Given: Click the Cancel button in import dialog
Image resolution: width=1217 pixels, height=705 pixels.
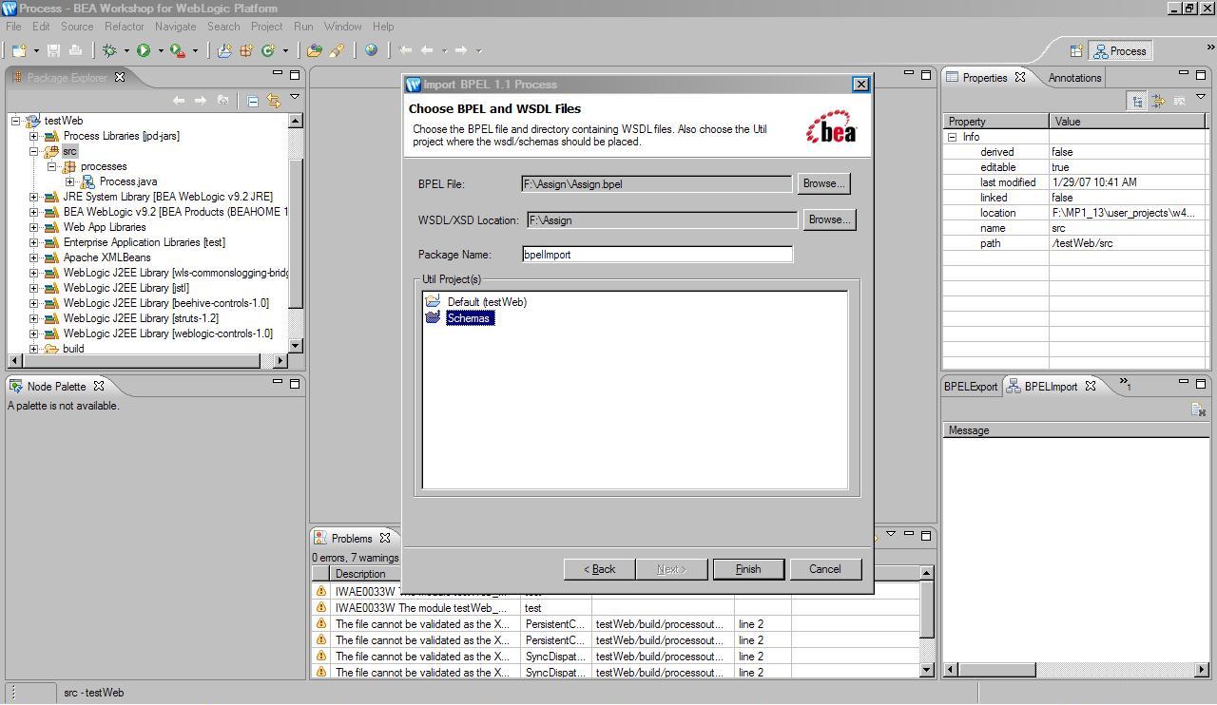Looking at the screenshot, I should point(825,569).
